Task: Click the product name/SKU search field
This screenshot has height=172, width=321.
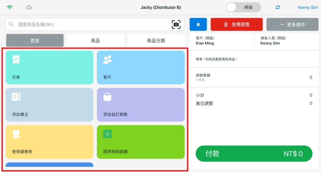Action: (x=91, y=24)
